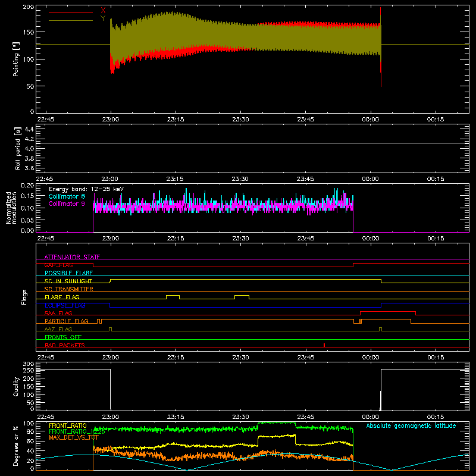Click the AAZ_FLAG pulse just after 00:00
Screen dimensions: 476x476
380,329
